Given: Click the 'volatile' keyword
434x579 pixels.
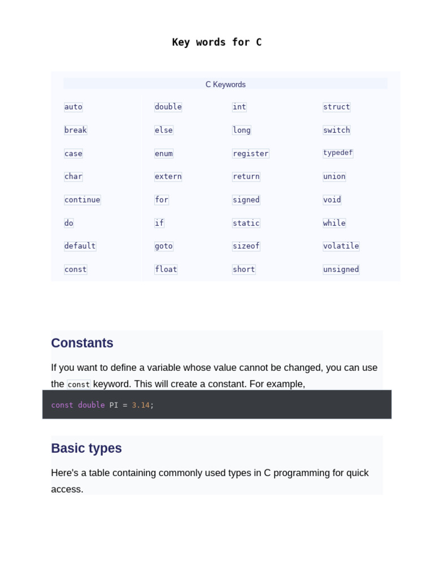Looking at the screenshot, I should (341, 246).
